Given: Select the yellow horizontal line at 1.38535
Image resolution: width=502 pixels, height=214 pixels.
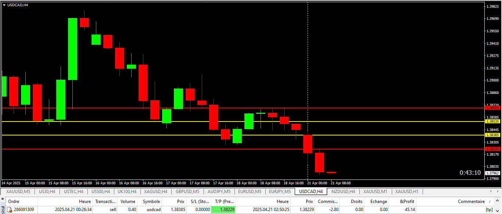Looking at the screenshot, I should (243, 121).
